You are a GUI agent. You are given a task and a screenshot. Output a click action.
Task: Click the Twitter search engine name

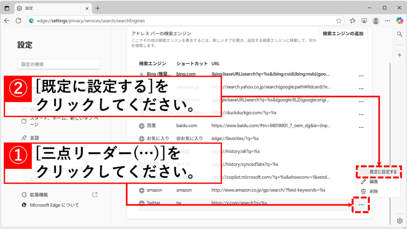coord(153,203)
